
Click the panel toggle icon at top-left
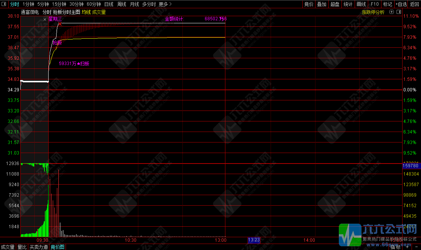[4, 4]
